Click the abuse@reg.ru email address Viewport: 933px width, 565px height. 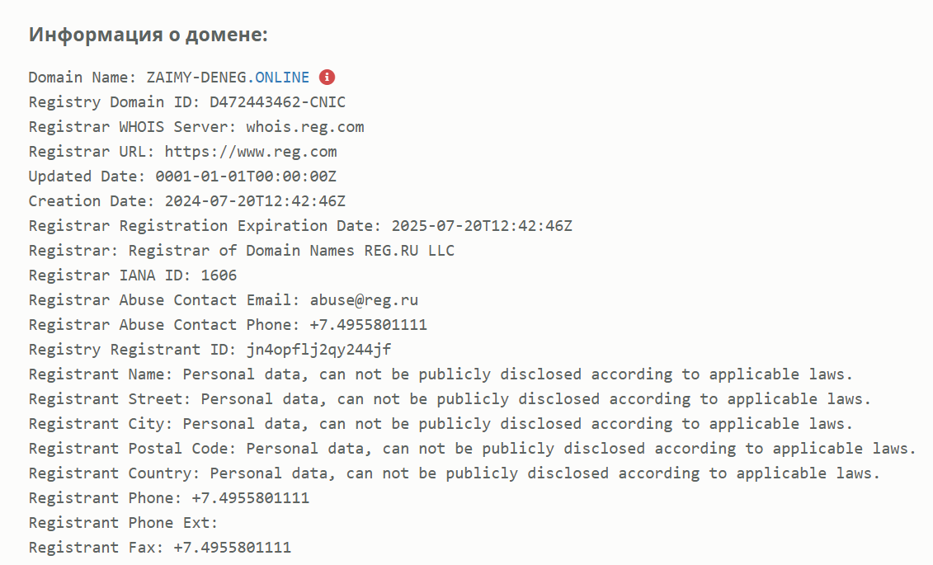click(364, 300)
